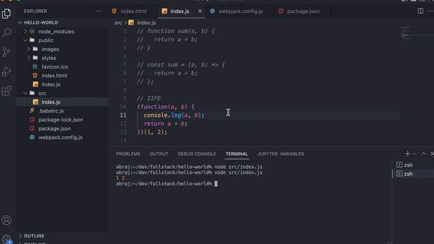Select the Terminal panel tab
Image resolution: width=434 pixels, height=244 pixels.
click(x=237, y=154)
